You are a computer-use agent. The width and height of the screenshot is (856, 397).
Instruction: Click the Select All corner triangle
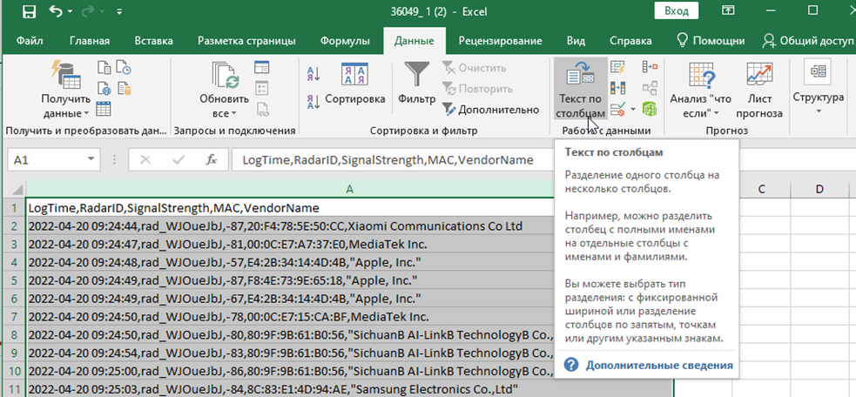tap(17, 189)
